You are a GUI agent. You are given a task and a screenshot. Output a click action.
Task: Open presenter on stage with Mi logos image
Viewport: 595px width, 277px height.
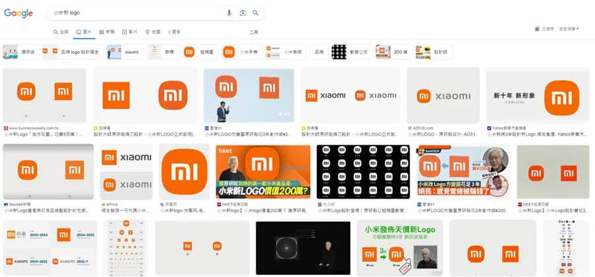point(249,95)
